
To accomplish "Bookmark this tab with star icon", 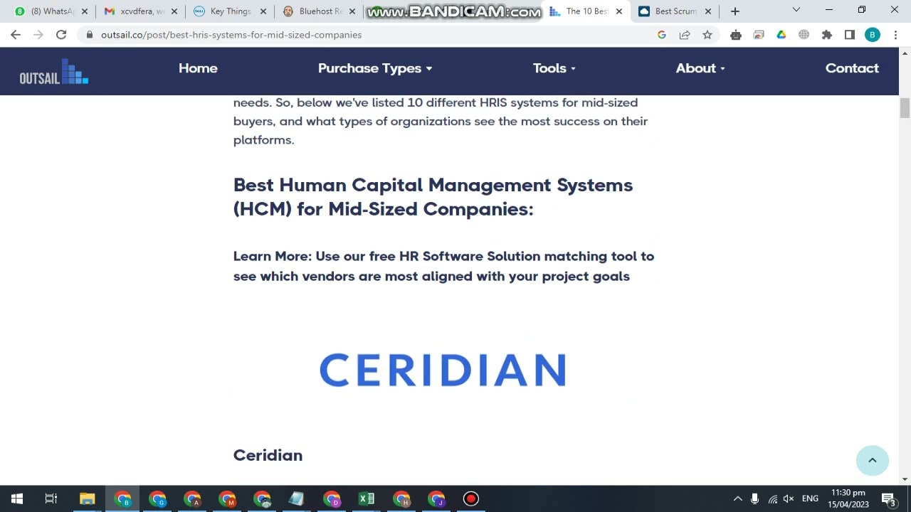I will (707, 35).
